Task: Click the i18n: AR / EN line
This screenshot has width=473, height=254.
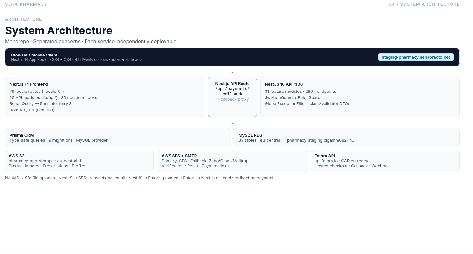Action: (32, 110)
